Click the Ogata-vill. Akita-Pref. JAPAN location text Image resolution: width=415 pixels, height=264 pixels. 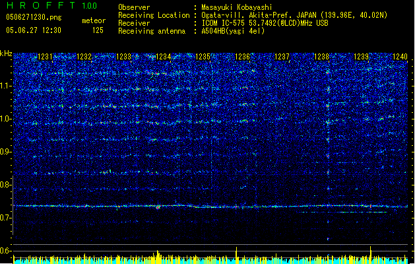click(x=294, y=15)
